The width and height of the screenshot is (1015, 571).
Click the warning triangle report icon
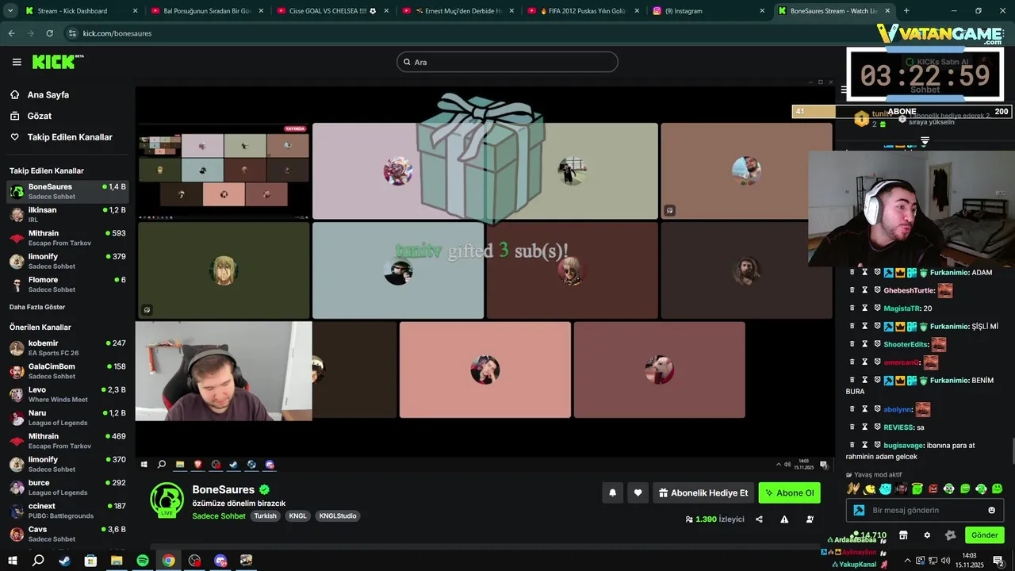pyautogui.click(x=784, y=519)
